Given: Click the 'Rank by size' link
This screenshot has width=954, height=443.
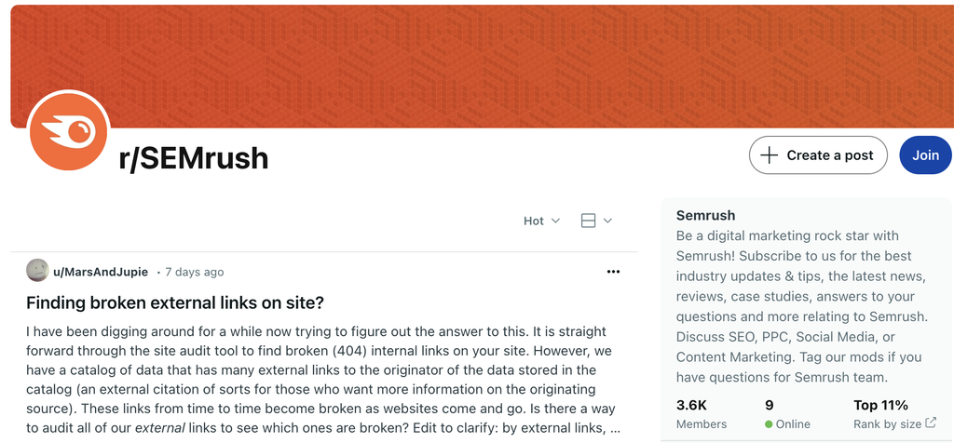Looking at the screenshot, I should [887, 424].
